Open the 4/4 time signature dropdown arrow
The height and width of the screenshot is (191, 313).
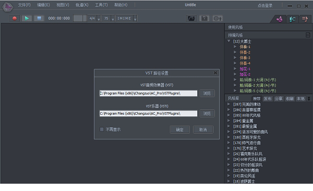coord(99,19)
